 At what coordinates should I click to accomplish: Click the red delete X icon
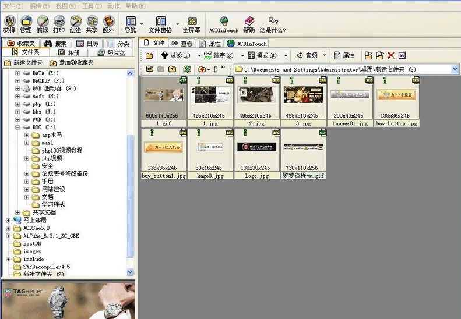(x=391, y=55)
